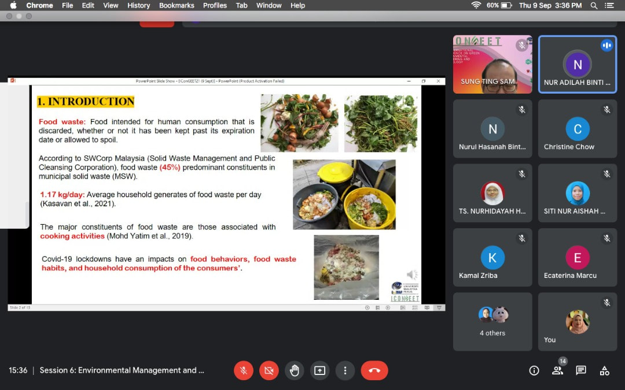625x390 pixels.
Task: Raise your hand in the meeting
Action: (295, 370)
